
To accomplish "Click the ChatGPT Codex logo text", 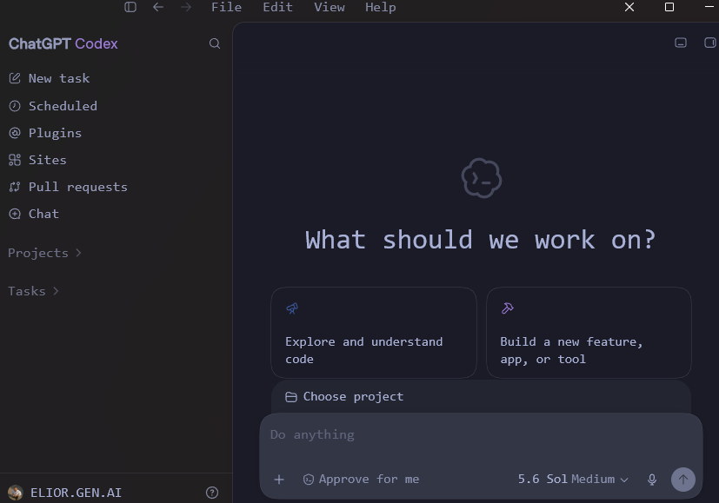I will [x=63, y=43].
